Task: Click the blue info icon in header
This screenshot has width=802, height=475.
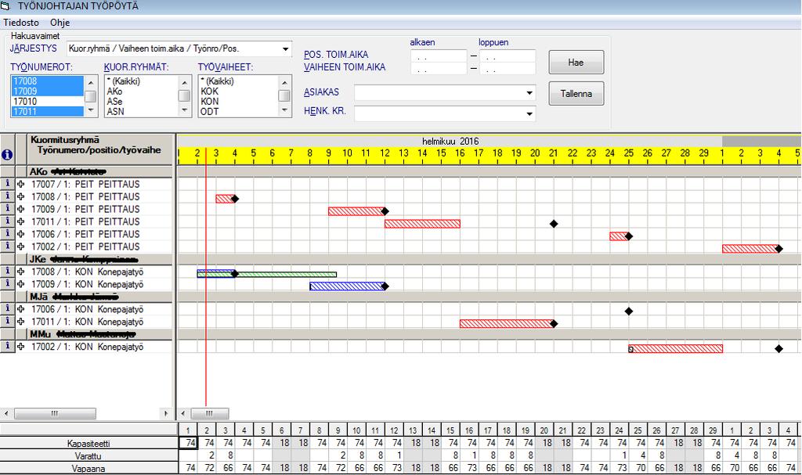Action: (x=7, y=154)
